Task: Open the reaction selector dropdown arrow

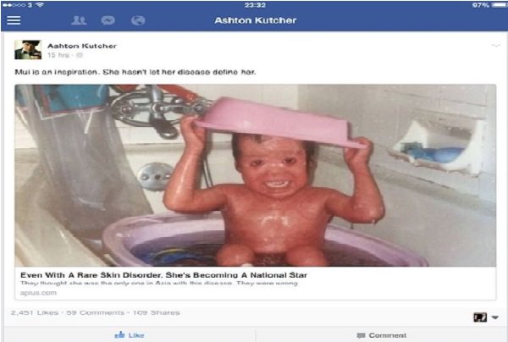Action: [x=495, y=317]
